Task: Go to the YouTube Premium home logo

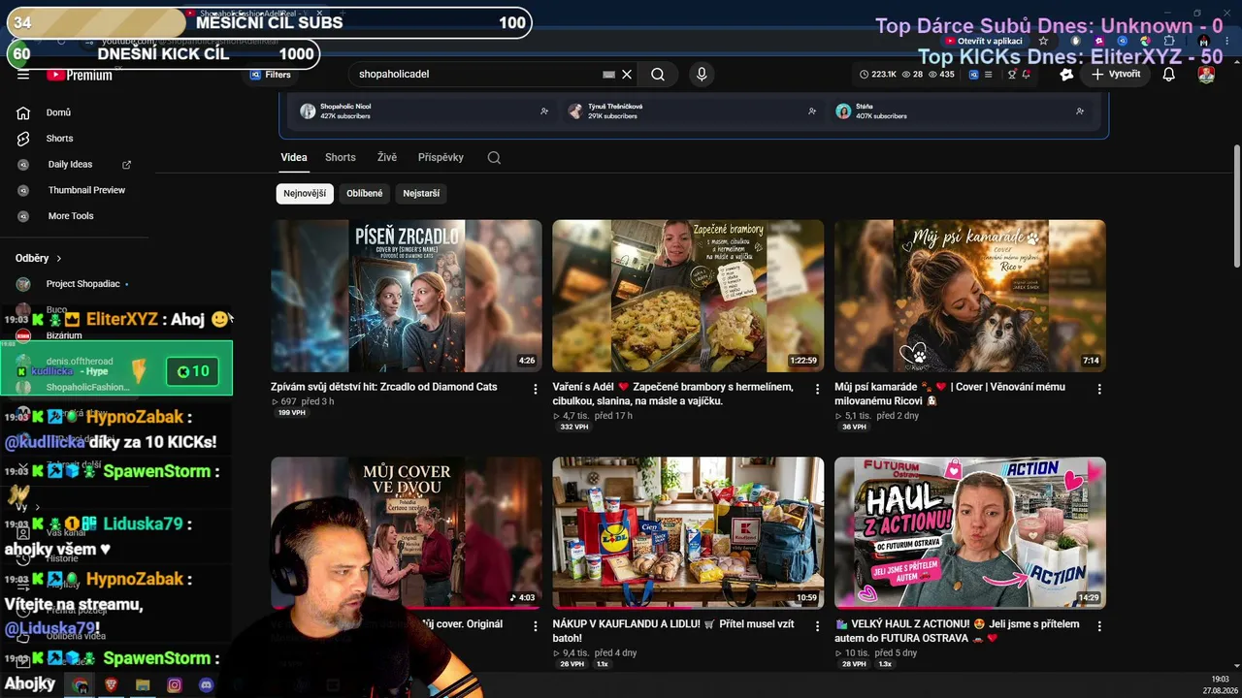Action: pos(80,75)
